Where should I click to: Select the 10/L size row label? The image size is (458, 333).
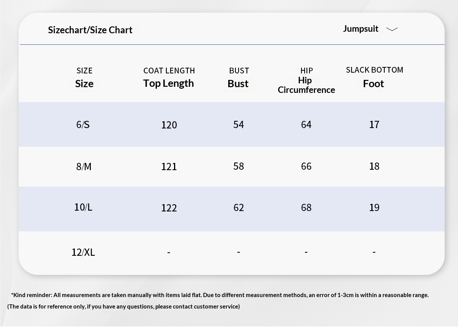point(83,207)
